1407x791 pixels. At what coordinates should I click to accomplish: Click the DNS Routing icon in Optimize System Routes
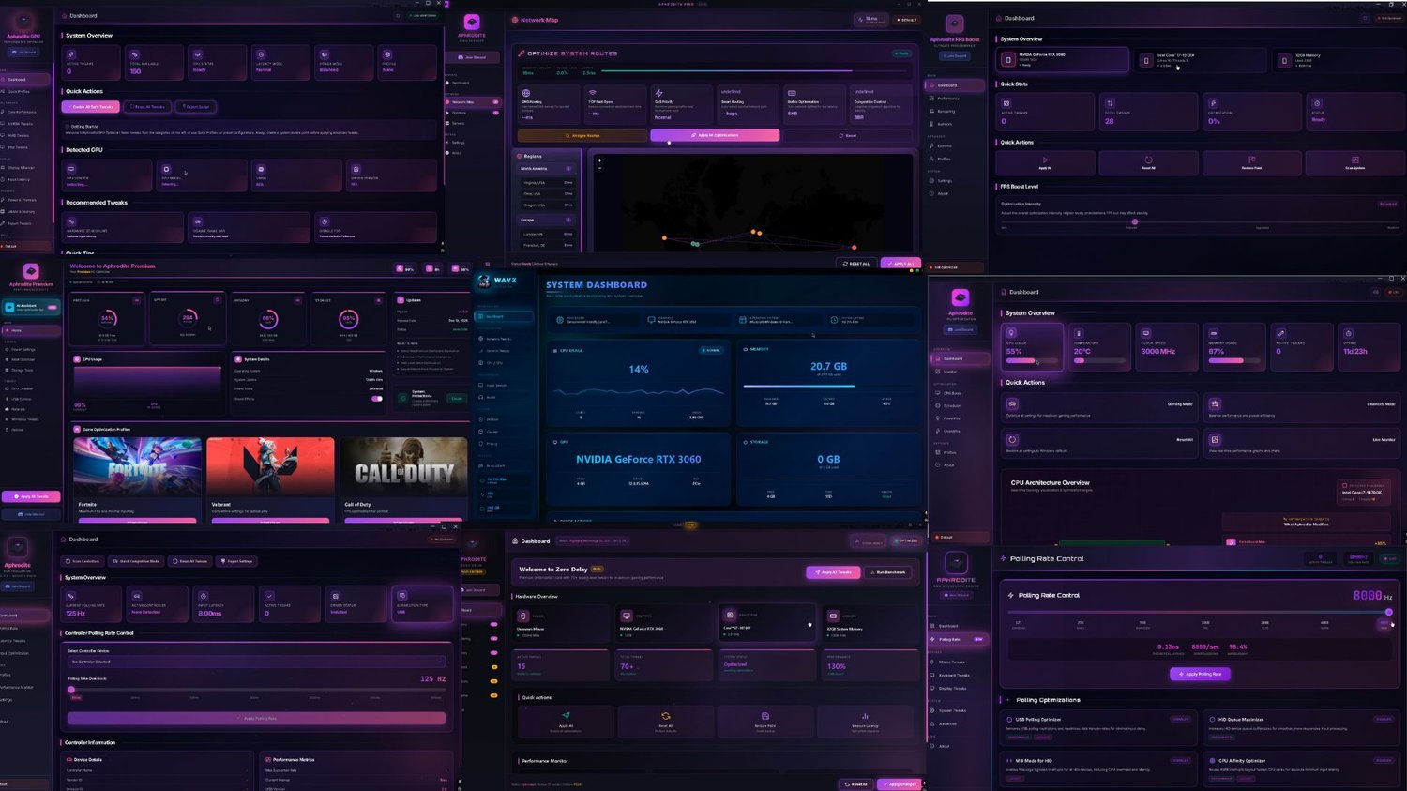coord(526,93)
